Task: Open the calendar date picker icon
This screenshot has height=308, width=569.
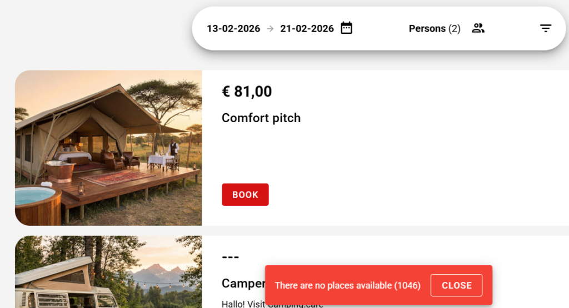Action: click(347, 28)
